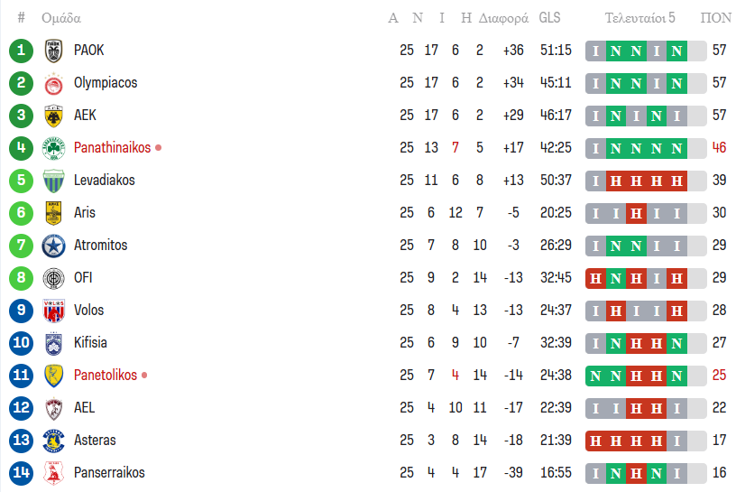
Task: Click the Levadiakos crest icon
Action: pos(53,181)
